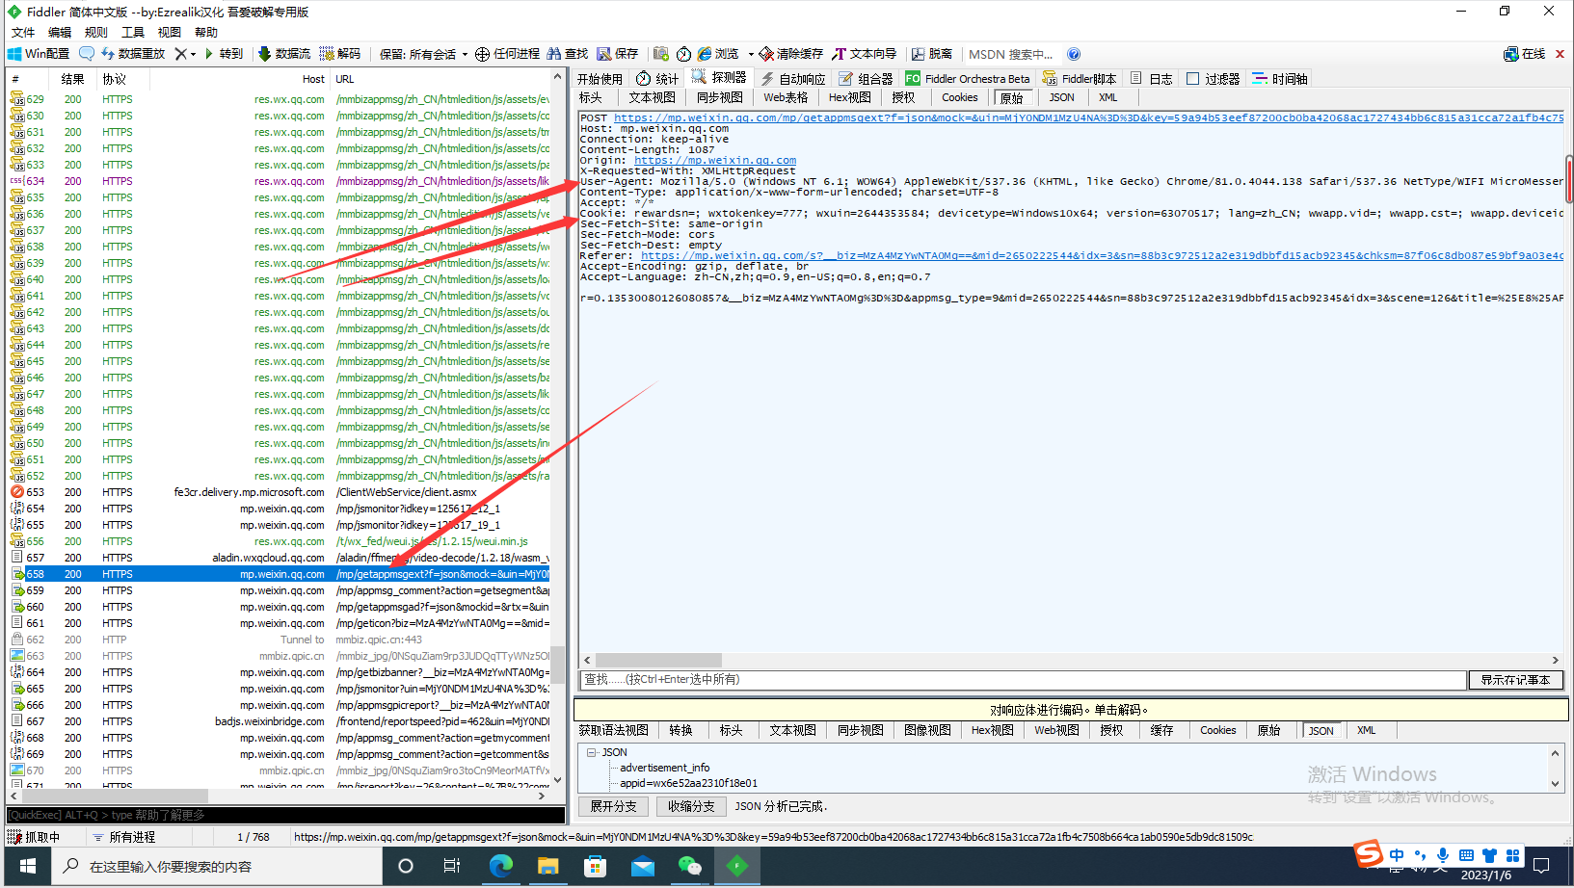Click Tearoff (脱离) toolbar button
This screenshot has width=1574, height=888.
932,54
